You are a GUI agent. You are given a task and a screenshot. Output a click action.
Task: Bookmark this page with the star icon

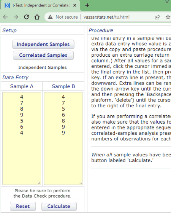[168, 17]
